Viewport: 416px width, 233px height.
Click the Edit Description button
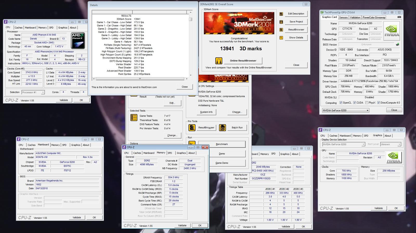click(x=296, y=14)
